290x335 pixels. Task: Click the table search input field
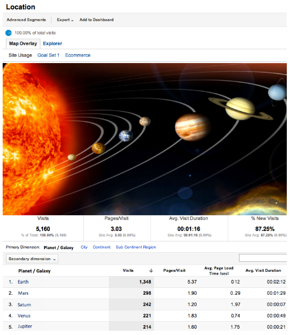point(263,258)
